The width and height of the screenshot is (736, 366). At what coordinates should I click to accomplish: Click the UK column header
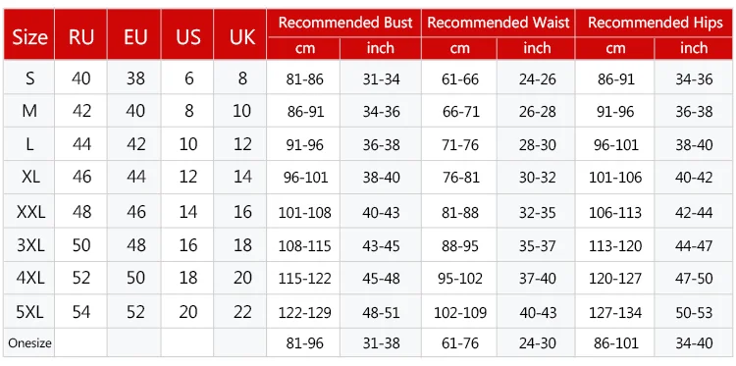[x=240, y=34]
